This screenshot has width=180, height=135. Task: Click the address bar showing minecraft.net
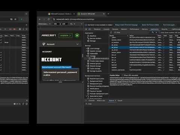click(x=75, y=19)
